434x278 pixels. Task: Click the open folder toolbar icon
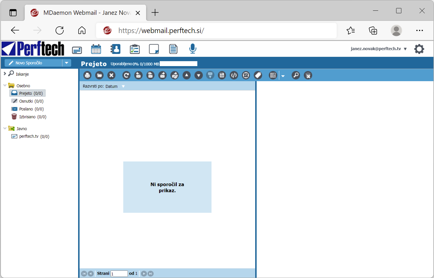click(99, 75)
